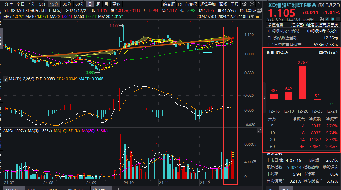Click the WP icon beside turnover rate
The height and width of the screenshot is (190, 341).
(259, 10)
